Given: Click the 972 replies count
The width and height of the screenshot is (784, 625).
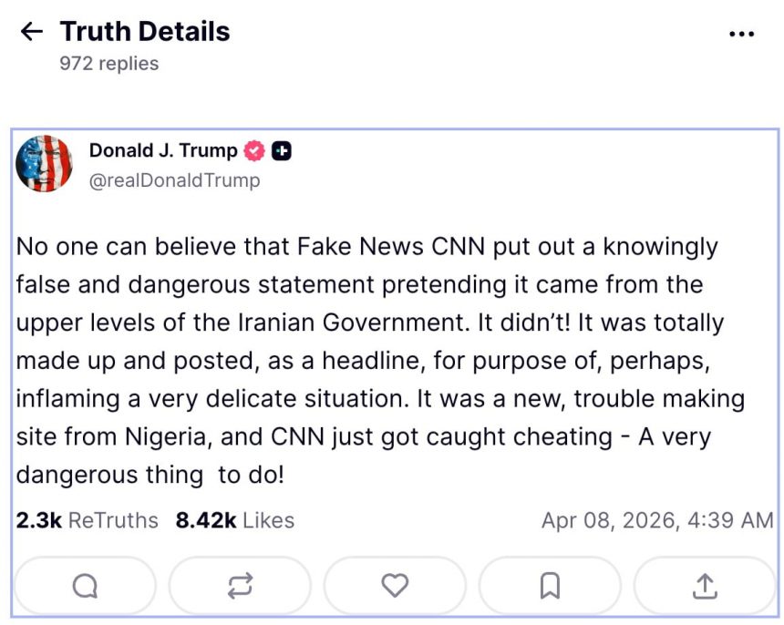Looking at the screenshot, I should click(x=109, y=64).
